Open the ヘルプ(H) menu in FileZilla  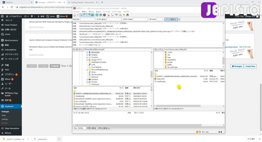[126, 12]
